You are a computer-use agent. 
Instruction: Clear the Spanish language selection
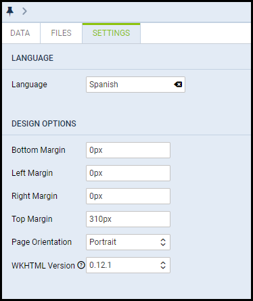[178, 85]
